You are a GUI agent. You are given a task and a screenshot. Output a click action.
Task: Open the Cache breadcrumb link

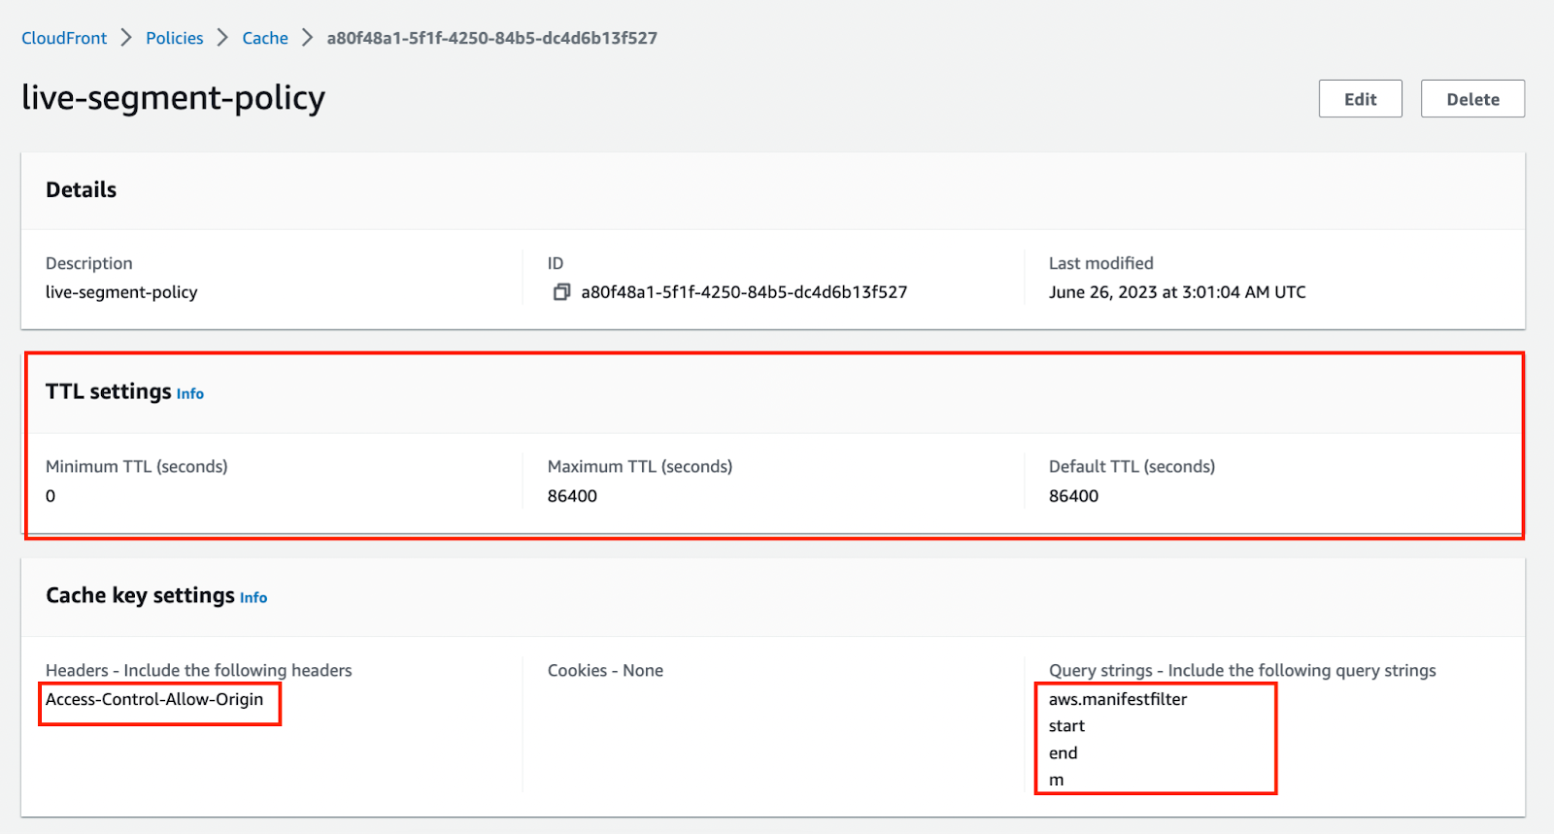coord(265,38)
